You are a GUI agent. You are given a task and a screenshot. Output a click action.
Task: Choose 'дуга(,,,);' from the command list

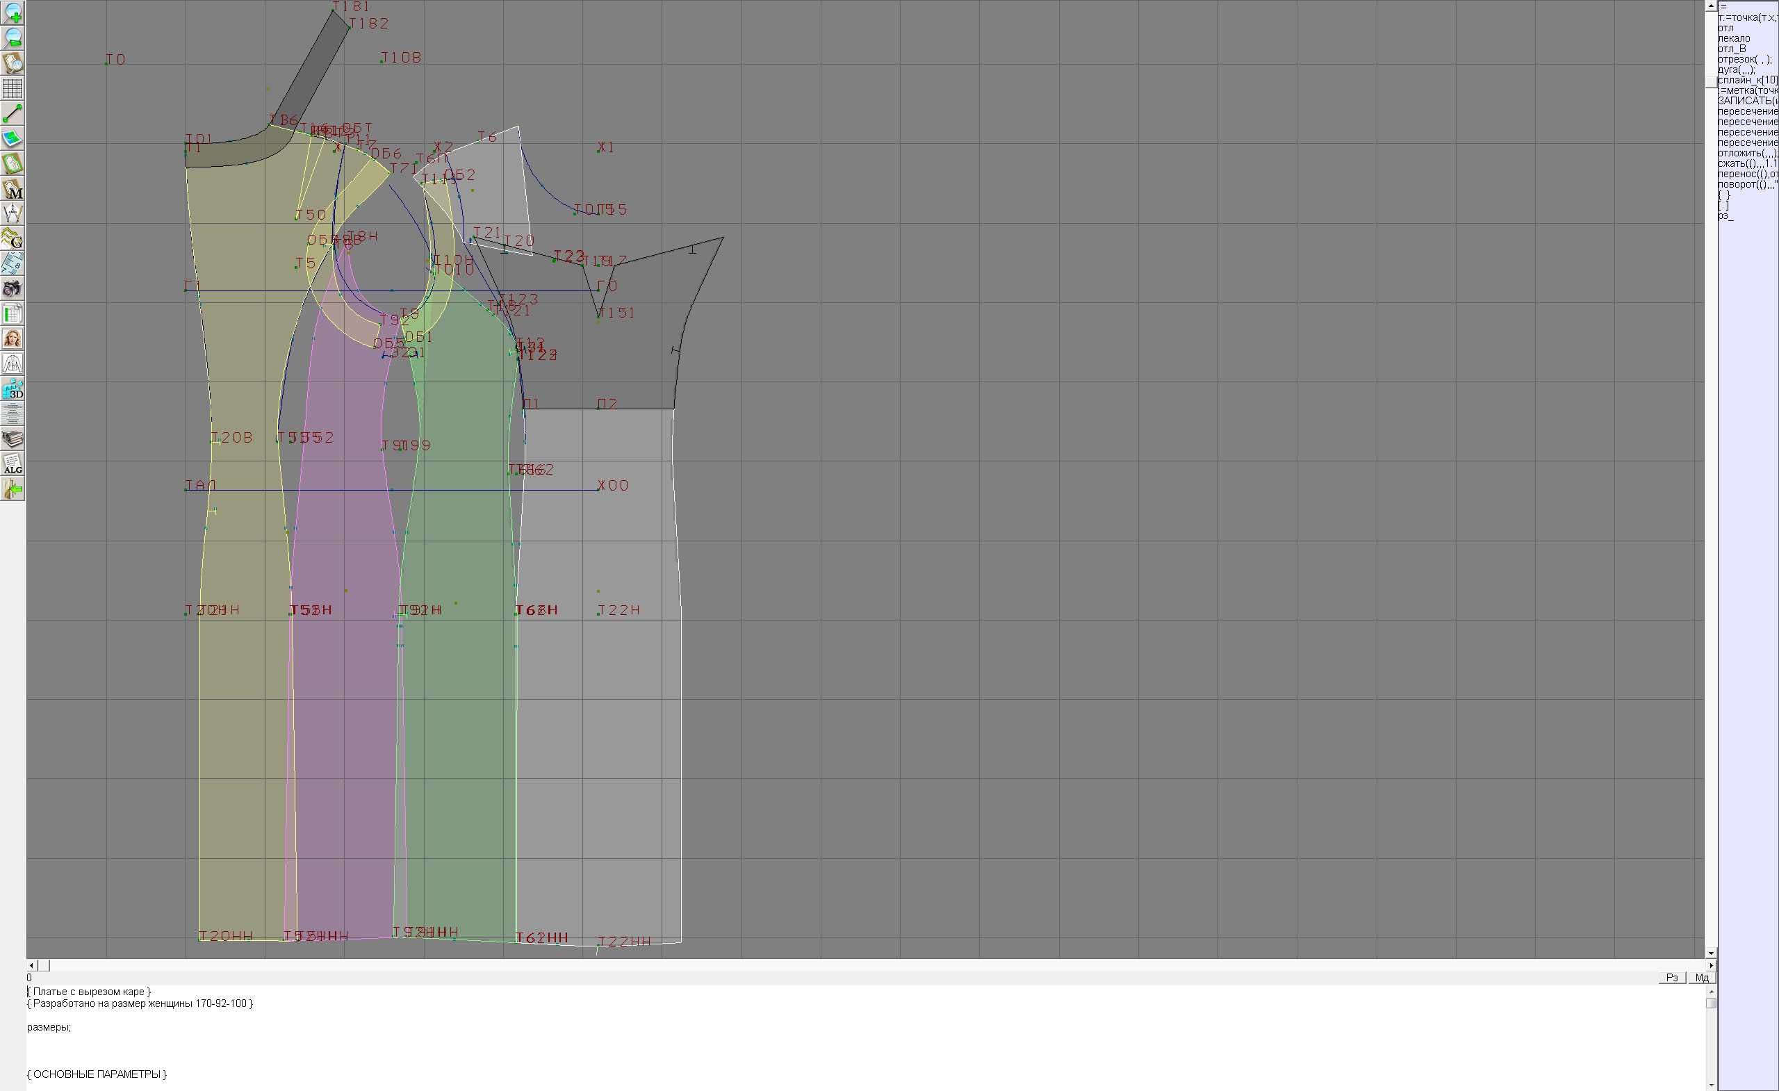coord(1737,70)
